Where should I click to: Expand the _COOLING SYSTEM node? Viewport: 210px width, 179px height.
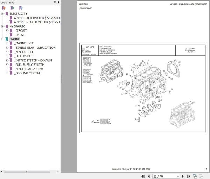tap(7, 73)
